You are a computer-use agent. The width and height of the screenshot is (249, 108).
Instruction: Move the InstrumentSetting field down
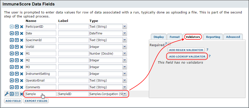pyautogui.click(x=17, y=74)
